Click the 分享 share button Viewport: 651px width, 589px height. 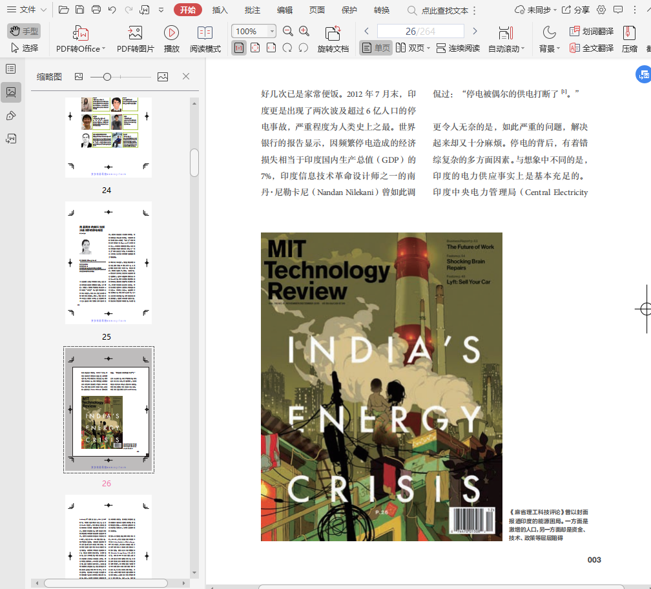[x=575, y=10]
